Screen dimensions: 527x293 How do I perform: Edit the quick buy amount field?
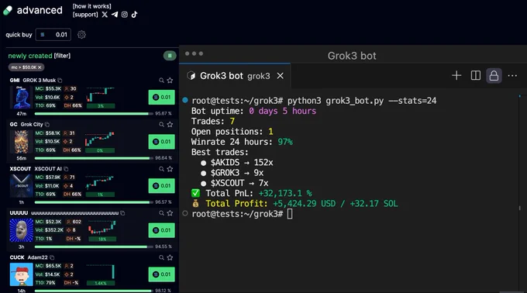click(x=53, y=35)
